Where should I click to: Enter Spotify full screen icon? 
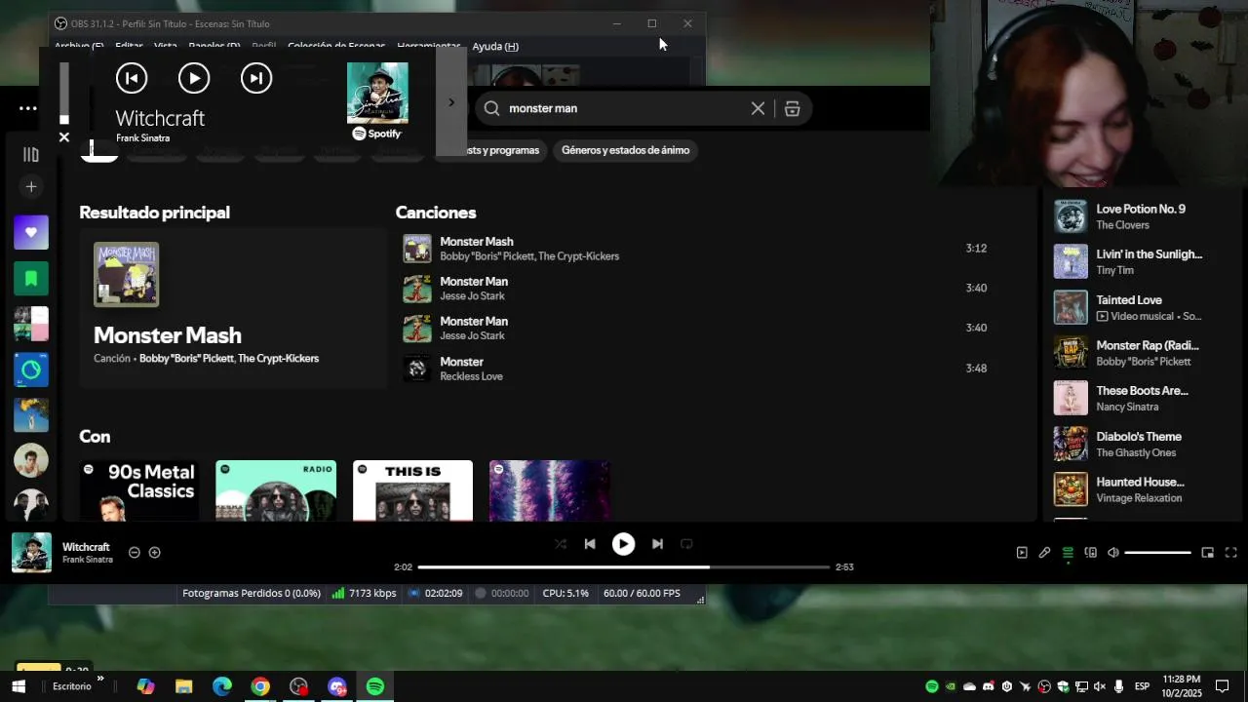coord(1230,553)
